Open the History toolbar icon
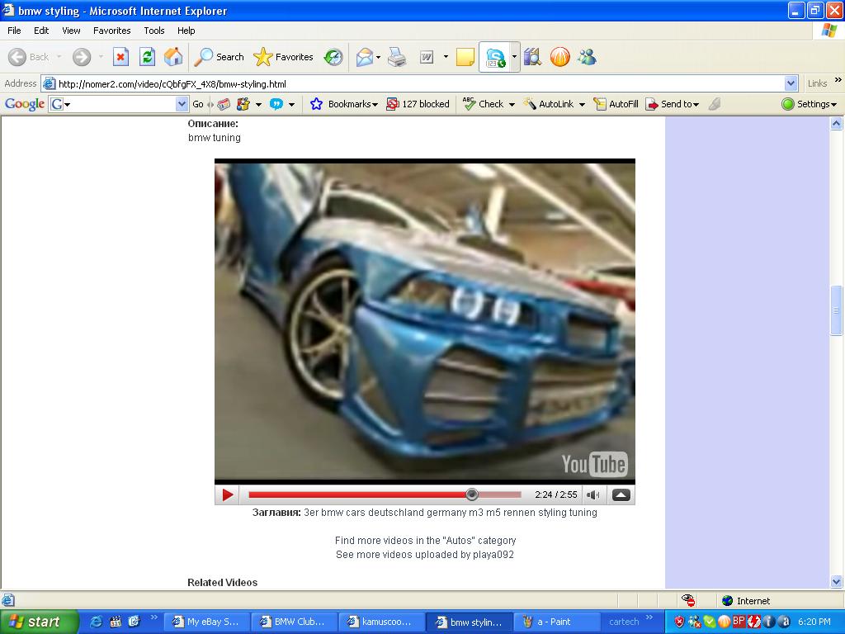The image size is (845, 634). (333, 57)
